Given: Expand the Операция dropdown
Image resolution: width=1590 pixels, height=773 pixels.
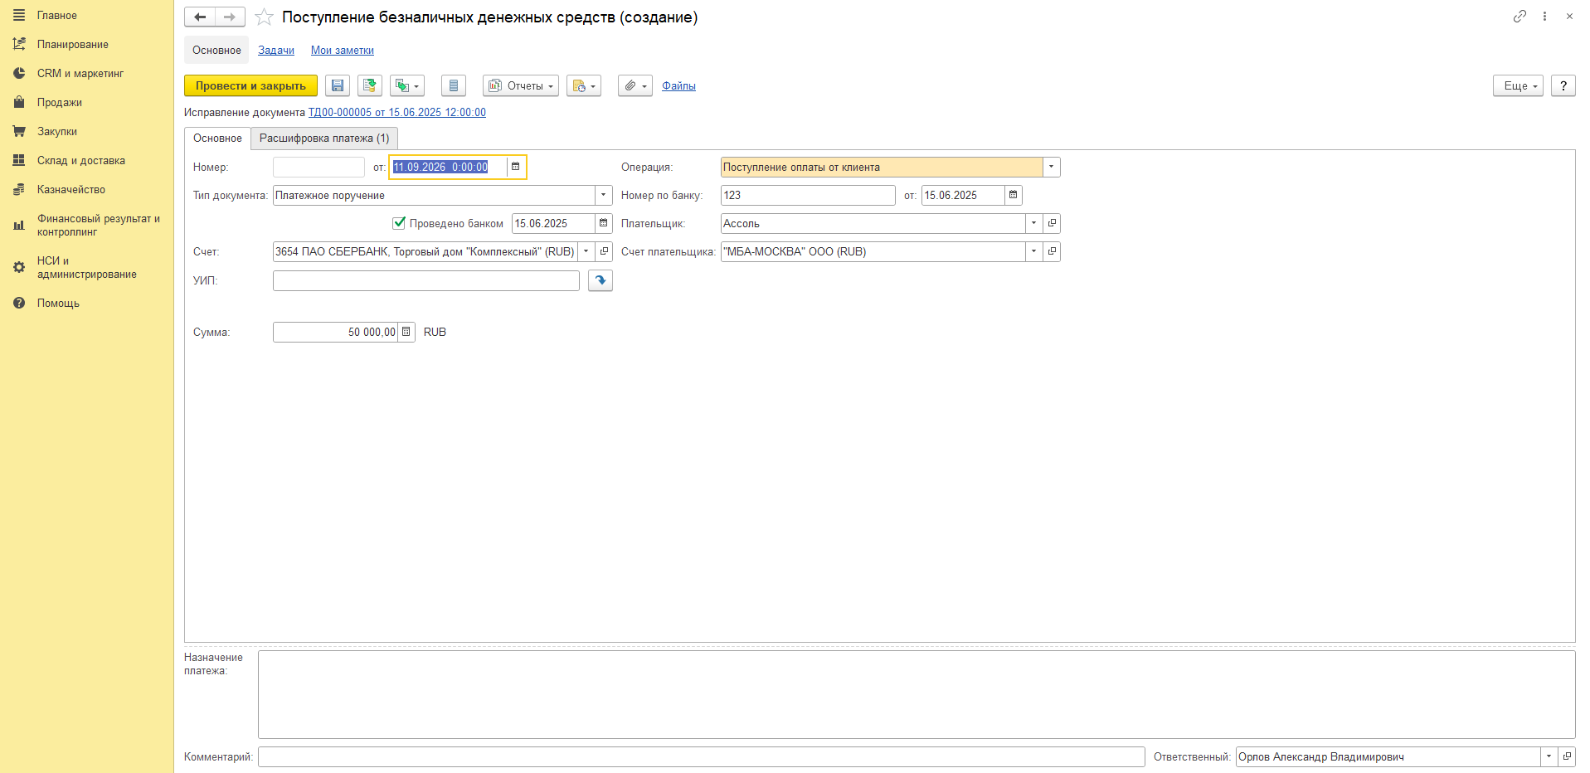Looking at the screenshot, I should coord(1051,167).
